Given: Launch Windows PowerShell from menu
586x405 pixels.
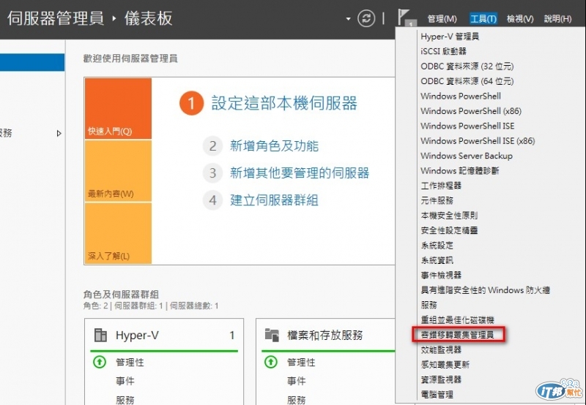Looking at the screenshot, I should point(461,96).
